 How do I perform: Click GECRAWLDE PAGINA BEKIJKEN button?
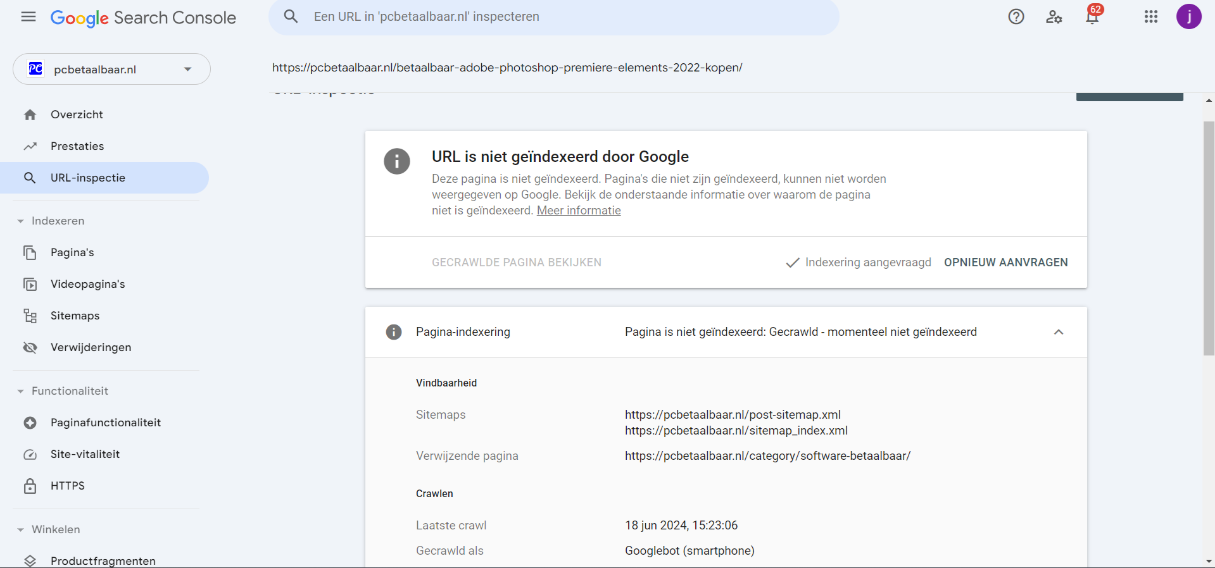517,262
